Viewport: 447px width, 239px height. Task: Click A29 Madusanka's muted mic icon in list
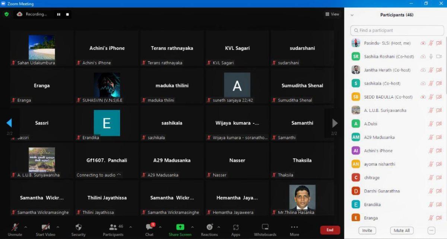click(431, 137)
